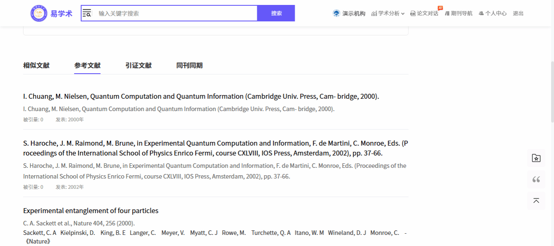554x246 pixels.
Task: Select the 参考文献 tab
Action: [87, 65]
